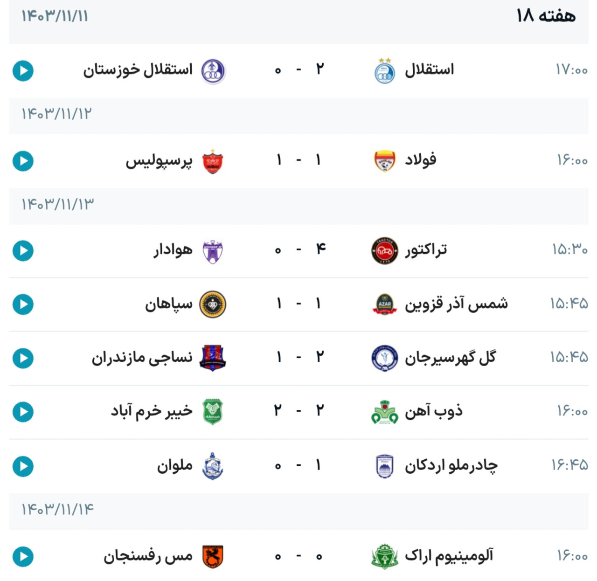The width and height of the screenshot is (597, 581).
Task: Click the 2 - 2 Zob Ahan match score
Action: [x=299, y=411]
